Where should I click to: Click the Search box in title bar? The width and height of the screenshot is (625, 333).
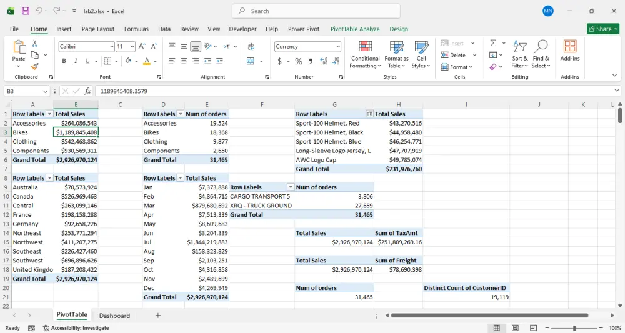316,11
